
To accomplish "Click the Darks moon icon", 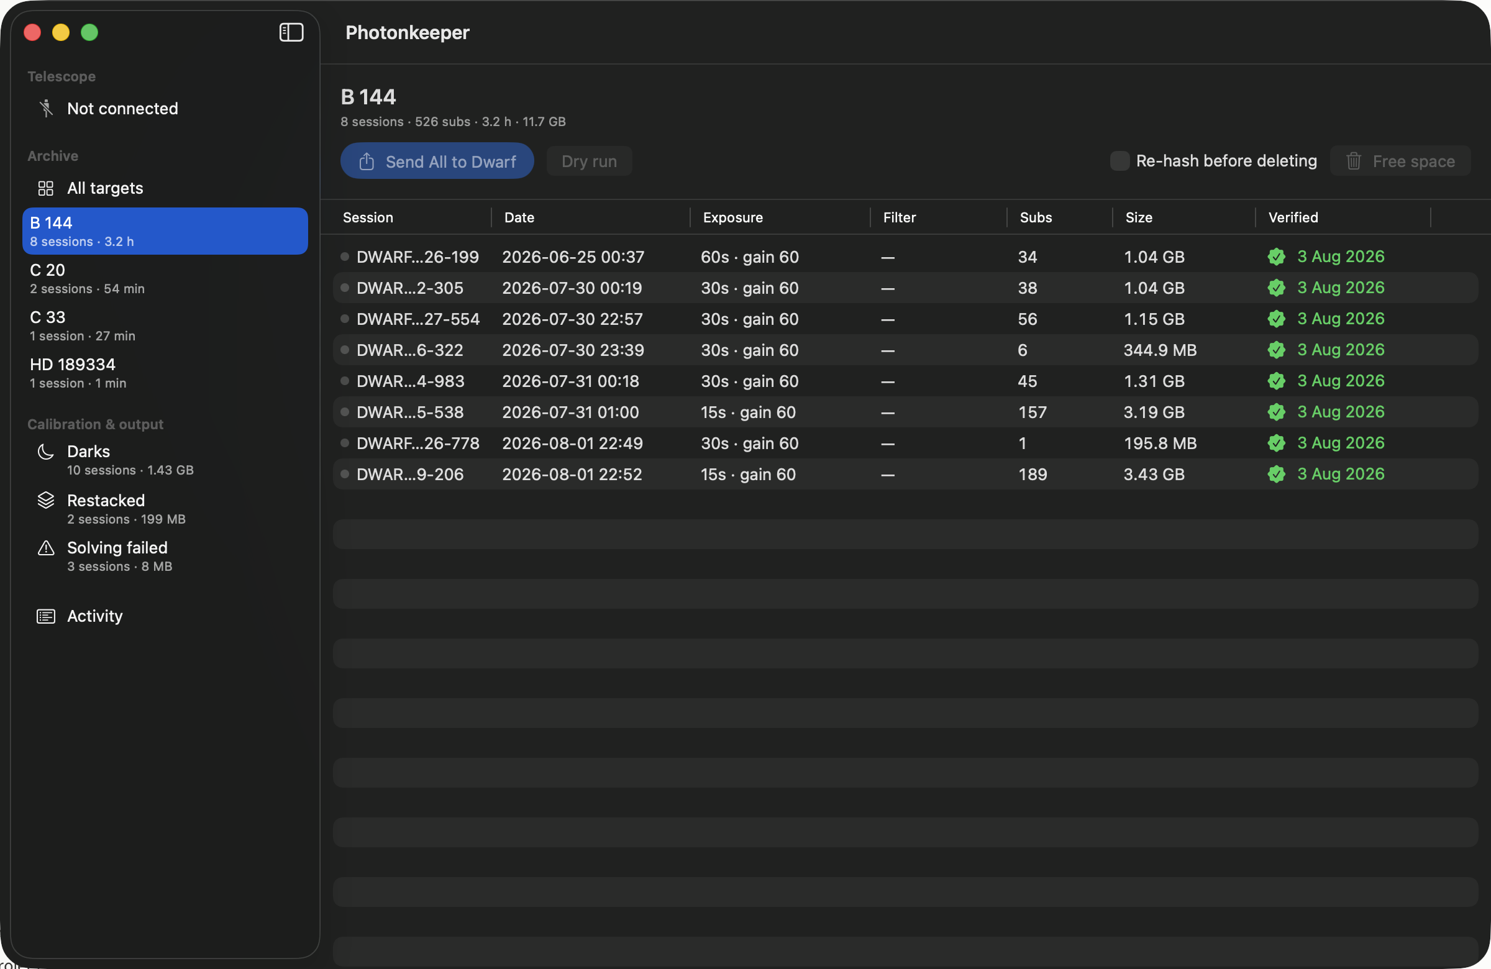I will [x=46, y=452].
